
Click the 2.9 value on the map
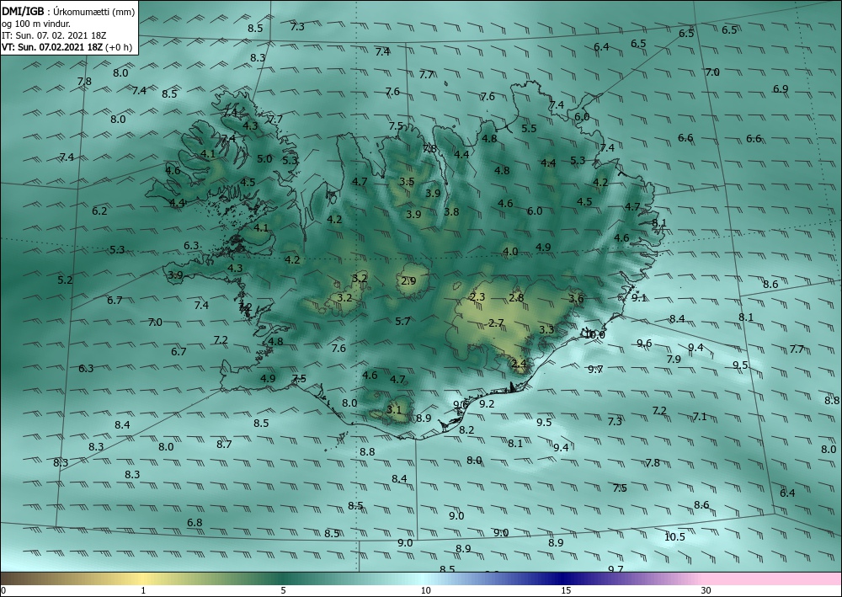click(408, 280)
